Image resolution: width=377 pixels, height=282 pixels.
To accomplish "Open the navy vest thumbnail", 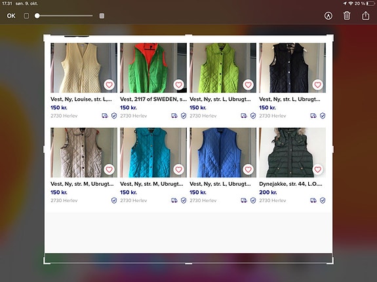I will click(292, 67).
